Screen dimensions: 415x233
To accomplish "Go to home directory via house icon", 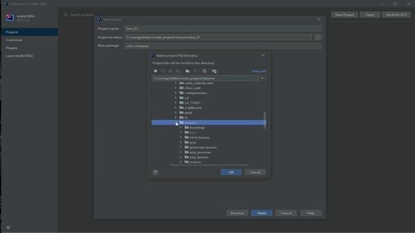I will click(x=156, y=71).
